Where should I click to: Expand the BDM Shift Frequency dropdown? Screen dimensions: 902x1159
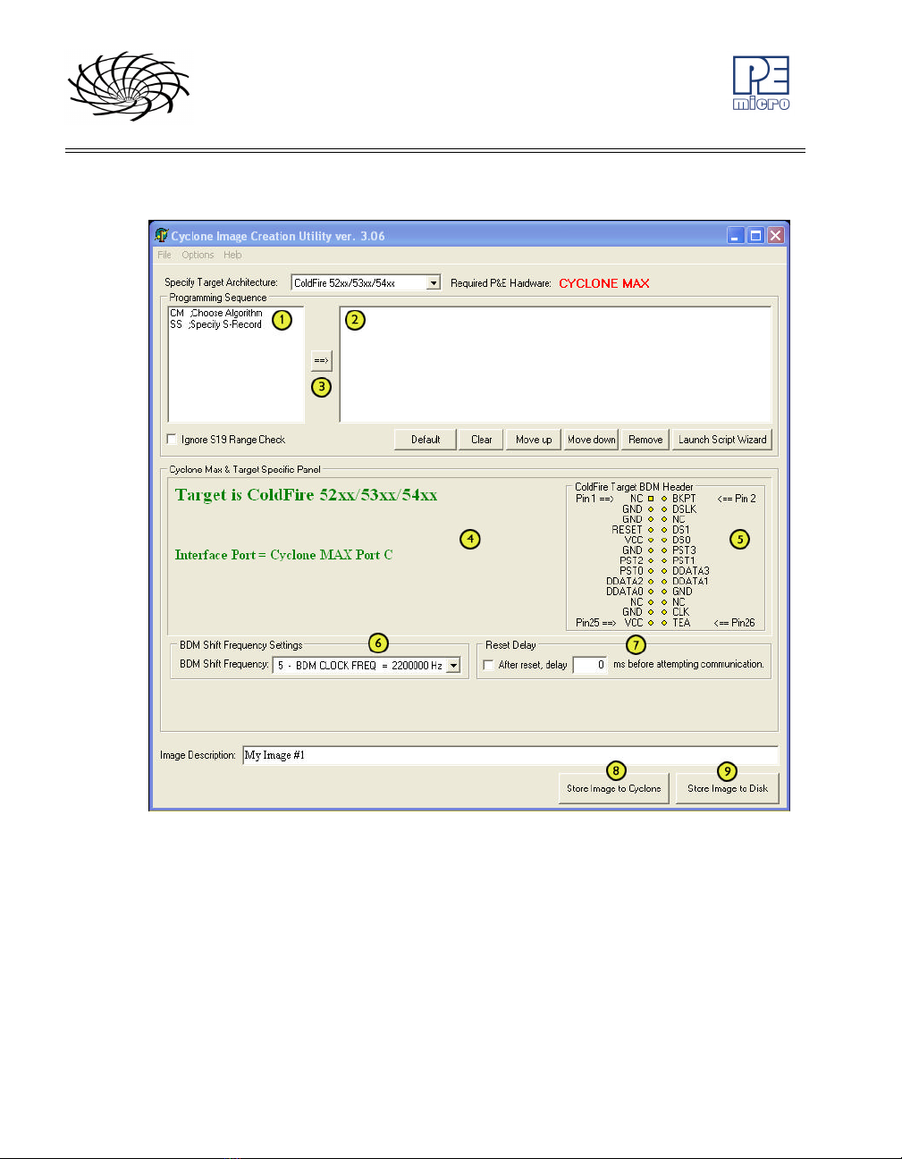point(454,666)
